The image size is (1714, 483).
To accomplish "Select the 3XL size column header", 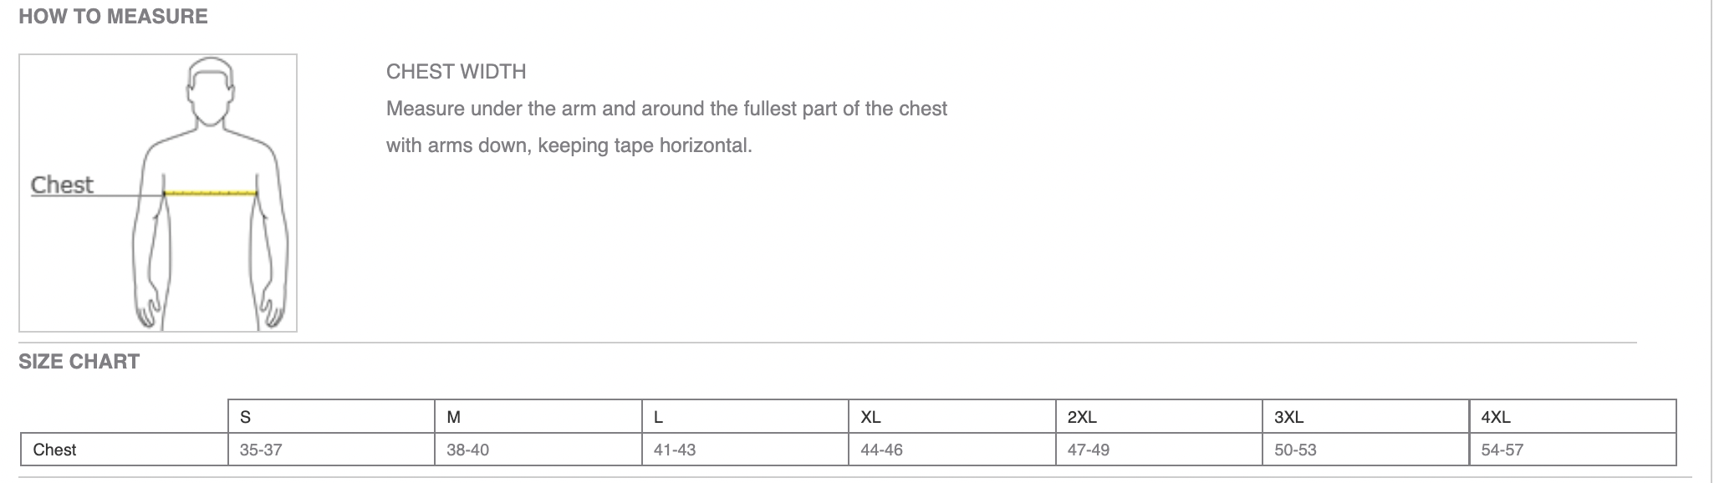I will (x=1367, y=417).
